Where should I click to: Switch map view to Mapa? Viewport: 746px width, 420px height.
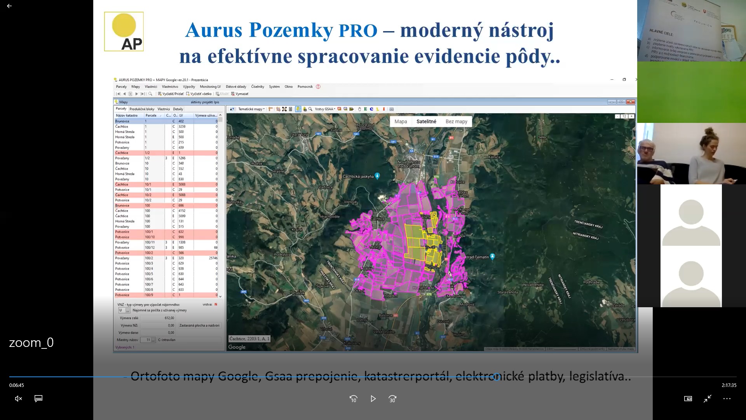[401, 121]
